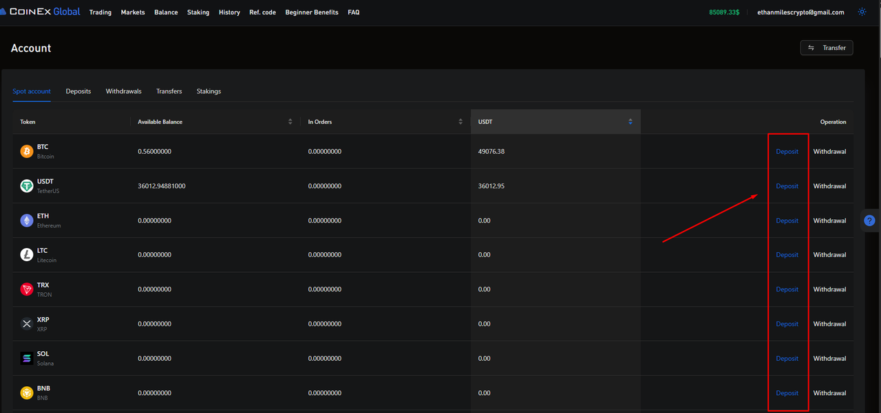
Task: Deposit SOL
Action: click(787, 358)
